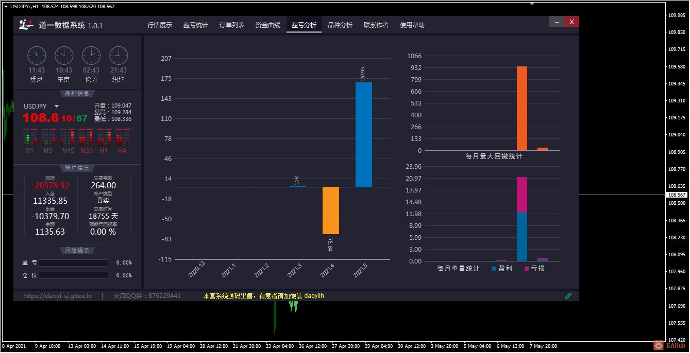Click the red 108.6 price display
This screenshot has width=690, height=353.
(x=41, y=118)
